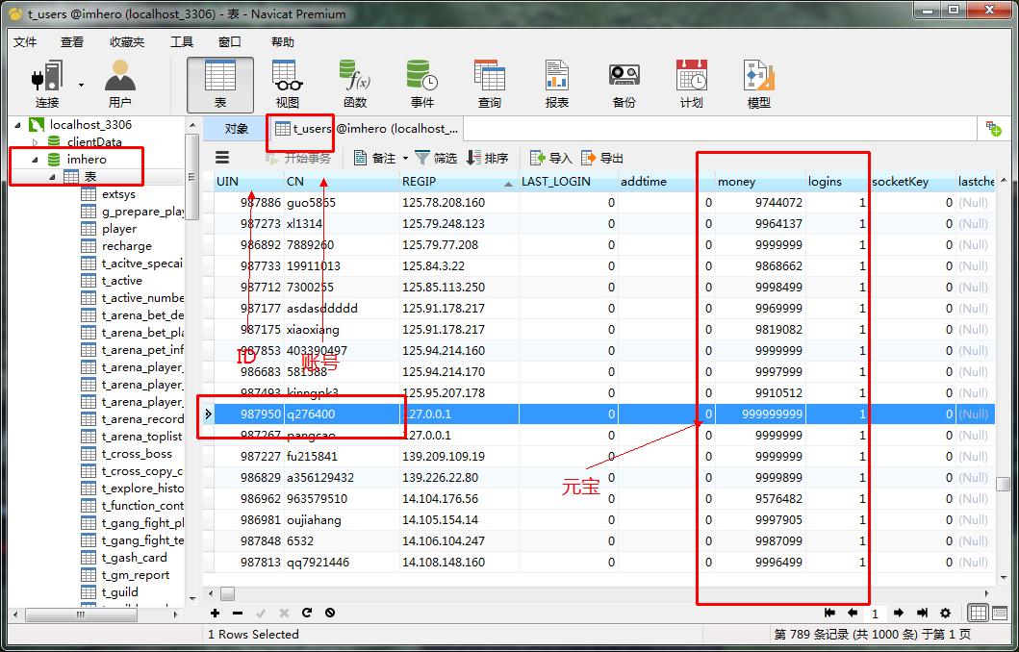
Task: Click the horizontal scrollbar thumb of data grid
Action: [x=228, y=593]
